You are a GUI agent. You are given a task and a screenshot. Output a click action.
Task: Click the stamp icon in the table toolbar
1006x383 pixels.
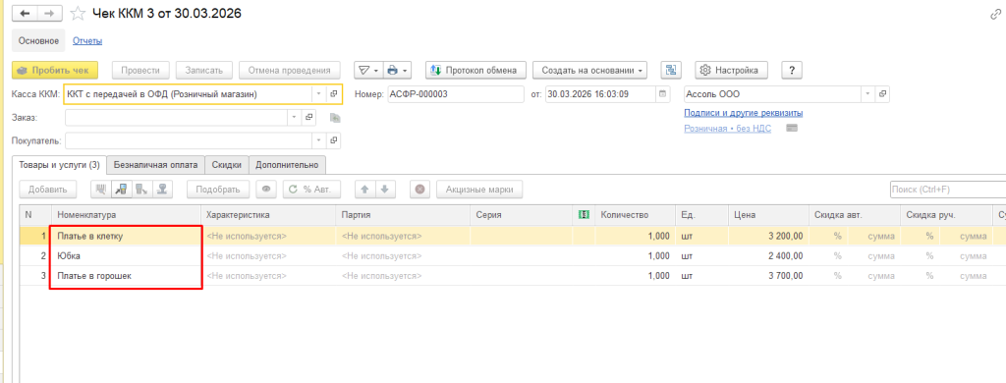coord(163,190)
